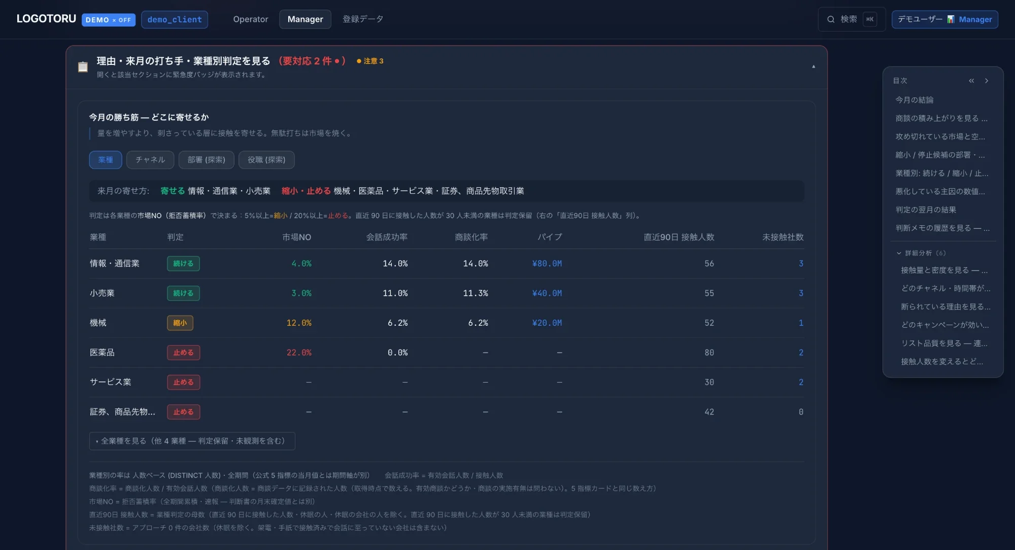Click the 商談化率 column header
The height and width of the screenshot is (550, 1015).
click(471, 237)
